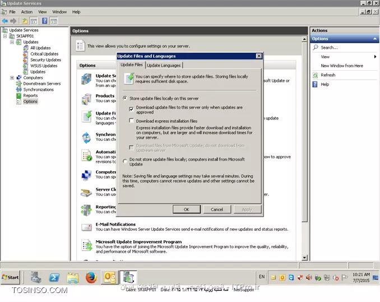Image resolution: width=380 pixels, height=302 pixels.
Task: Click the Reporting Rollup icon
Action: pos(86,211)
